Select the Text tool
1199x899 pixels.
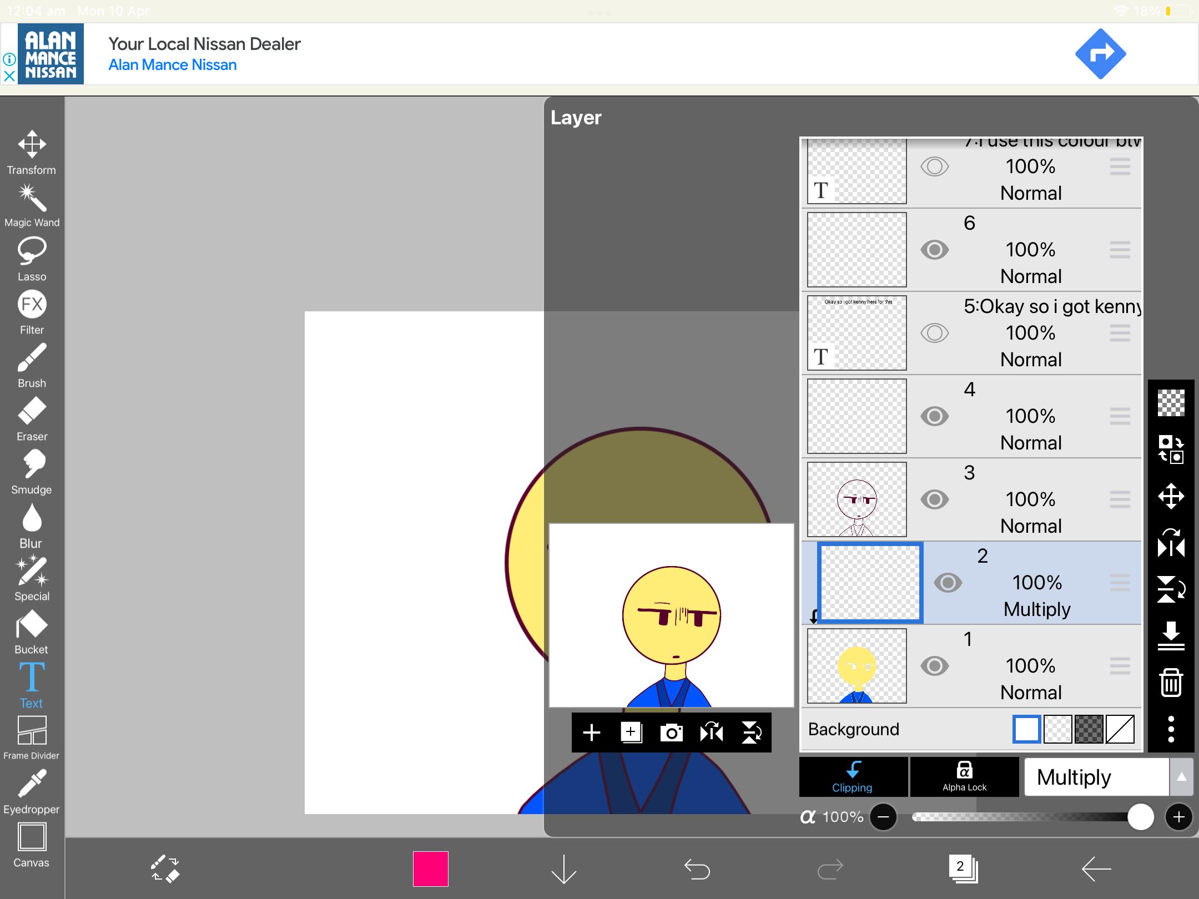pyautogui.click(x=32, y=686)
